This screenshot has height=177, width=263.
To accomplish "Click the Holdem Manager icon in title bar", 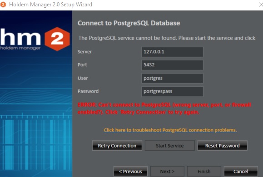I will 3,5.
